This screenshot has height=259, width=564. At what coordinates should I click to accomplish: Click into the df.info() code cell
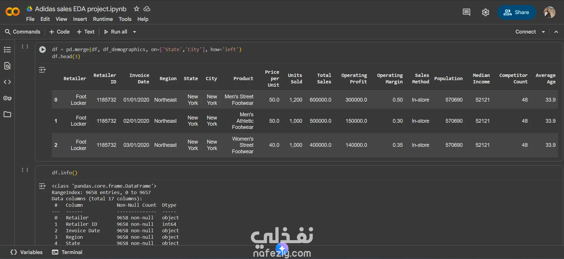(x=299, y=173)
